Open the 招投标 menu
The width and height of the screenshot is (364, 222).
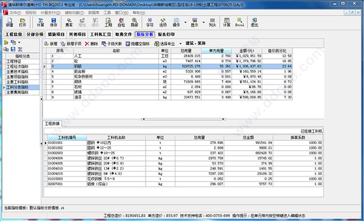31,13
